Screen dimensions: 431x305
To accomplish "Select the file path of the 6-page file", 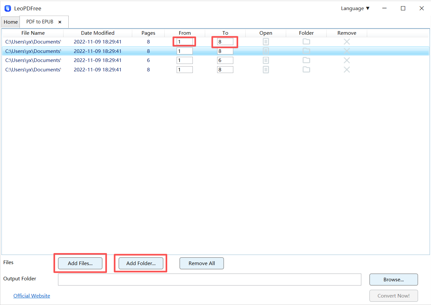I will tap(33, 60).
